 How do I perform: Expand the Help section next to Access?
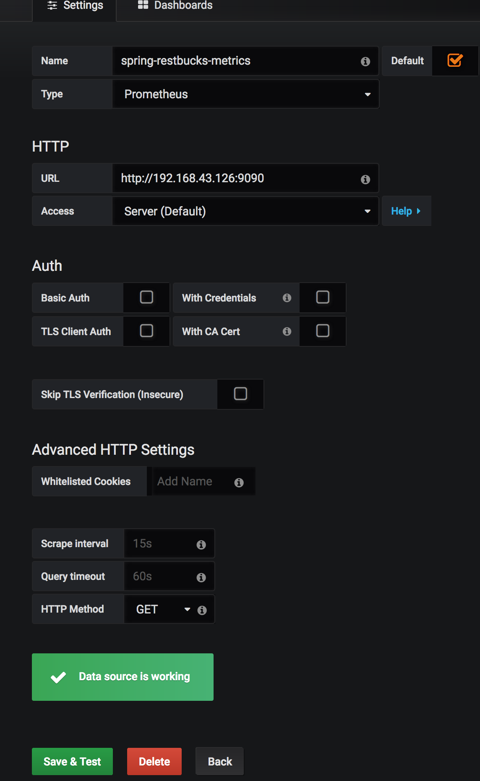point(406,211)
